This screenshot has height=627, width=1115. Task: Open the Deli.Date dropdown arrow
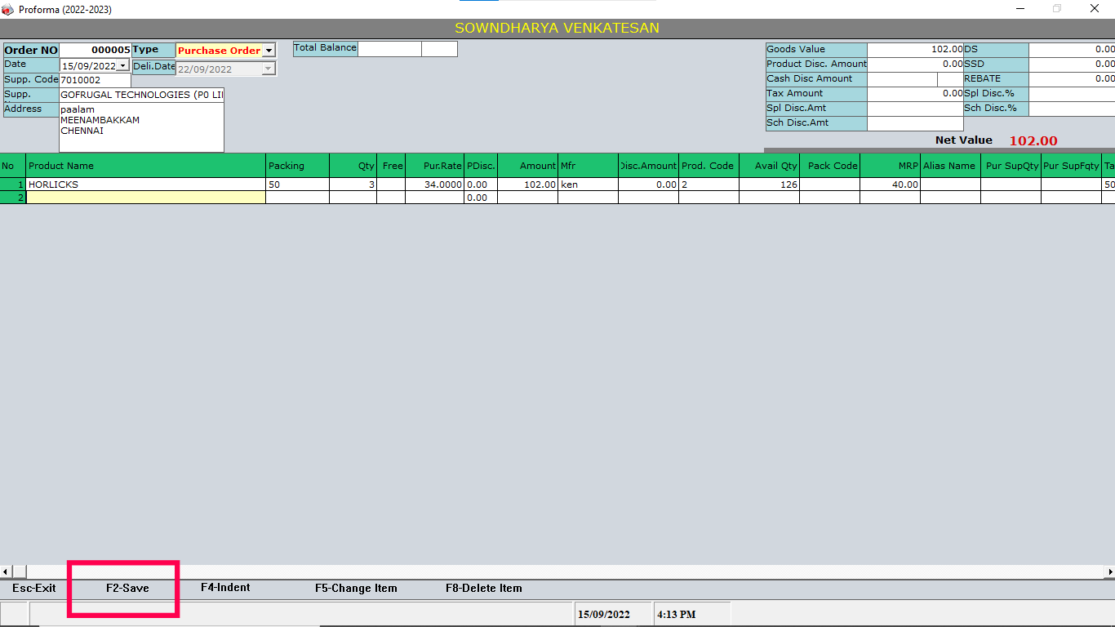(269, 69)
